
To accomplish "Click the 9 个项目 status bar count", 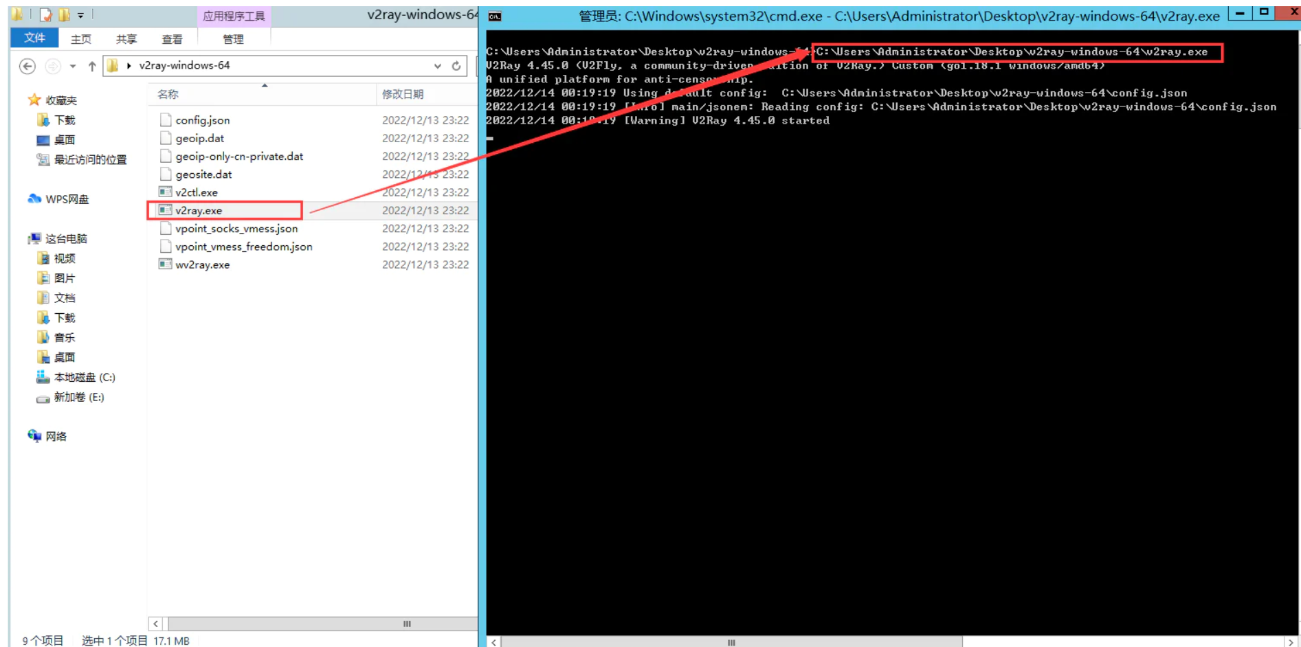I will 43,641.
